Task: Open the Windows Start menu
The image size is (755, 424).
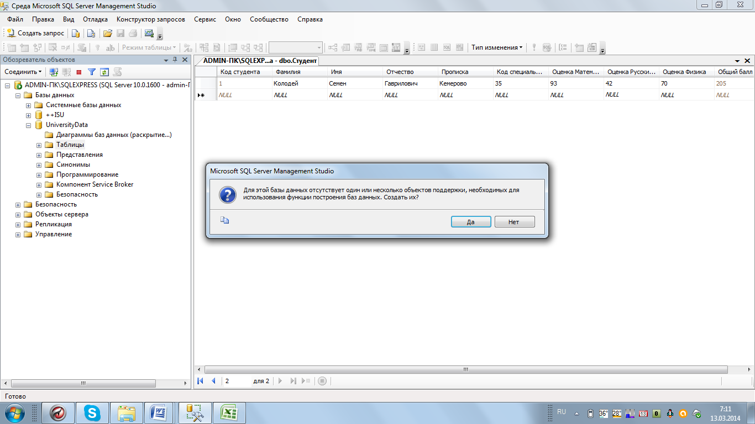Action: [14, 413]
